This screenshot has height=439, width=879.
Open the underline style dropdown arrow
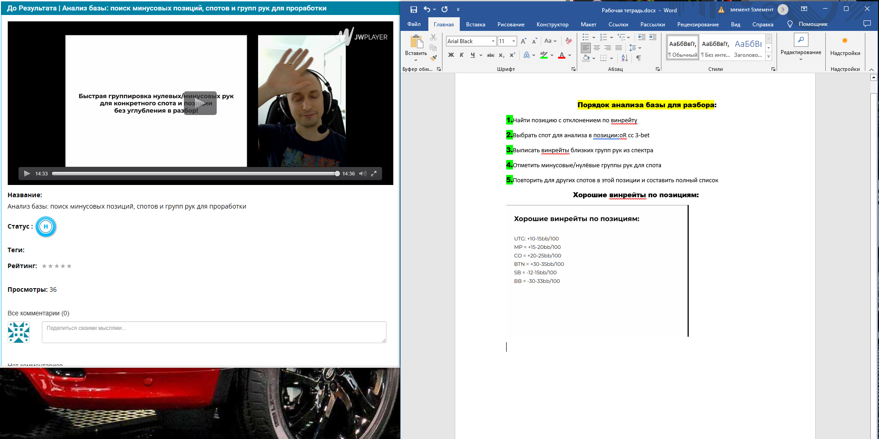click(481, 55)
